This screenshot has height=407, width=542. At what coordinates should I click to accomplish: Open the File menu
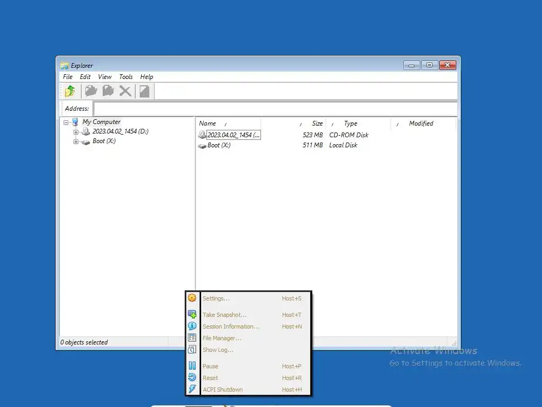click(x=68, y=77)
